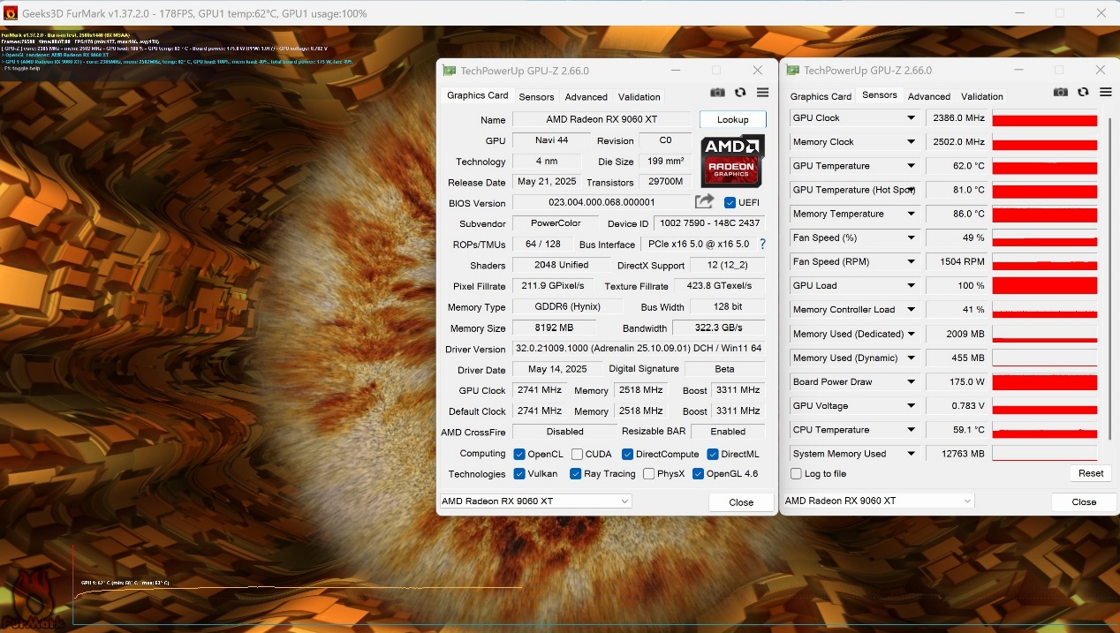
Task: Toggle the Ray Tracing checkbox
Action: [575, 474]
